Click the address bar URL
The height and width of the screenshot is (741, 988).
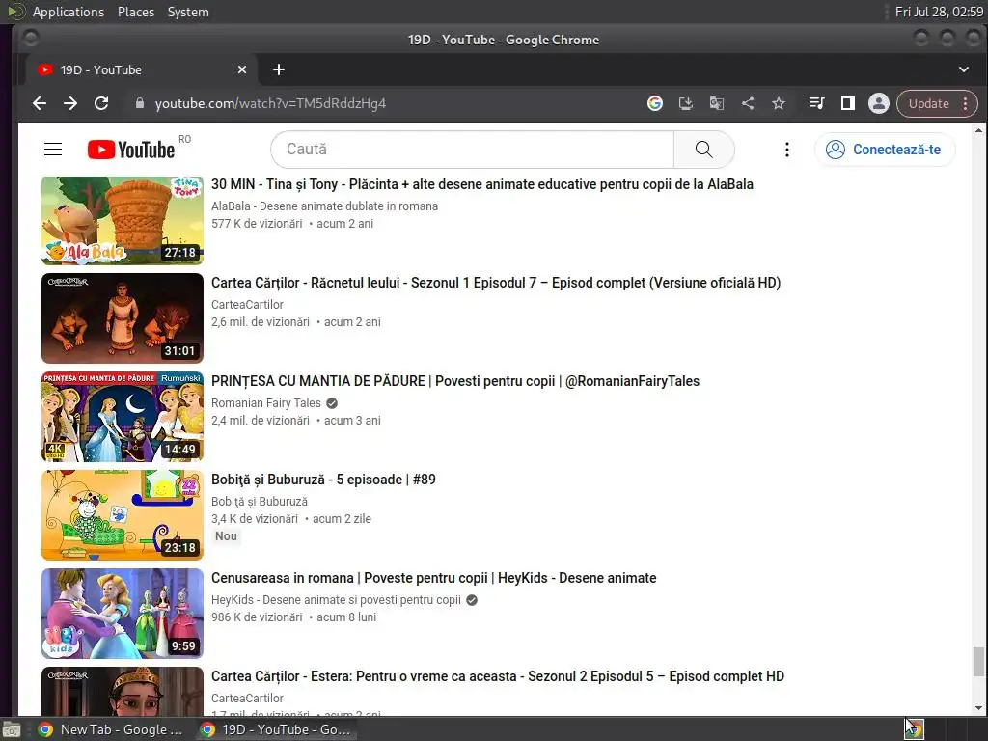270,103
